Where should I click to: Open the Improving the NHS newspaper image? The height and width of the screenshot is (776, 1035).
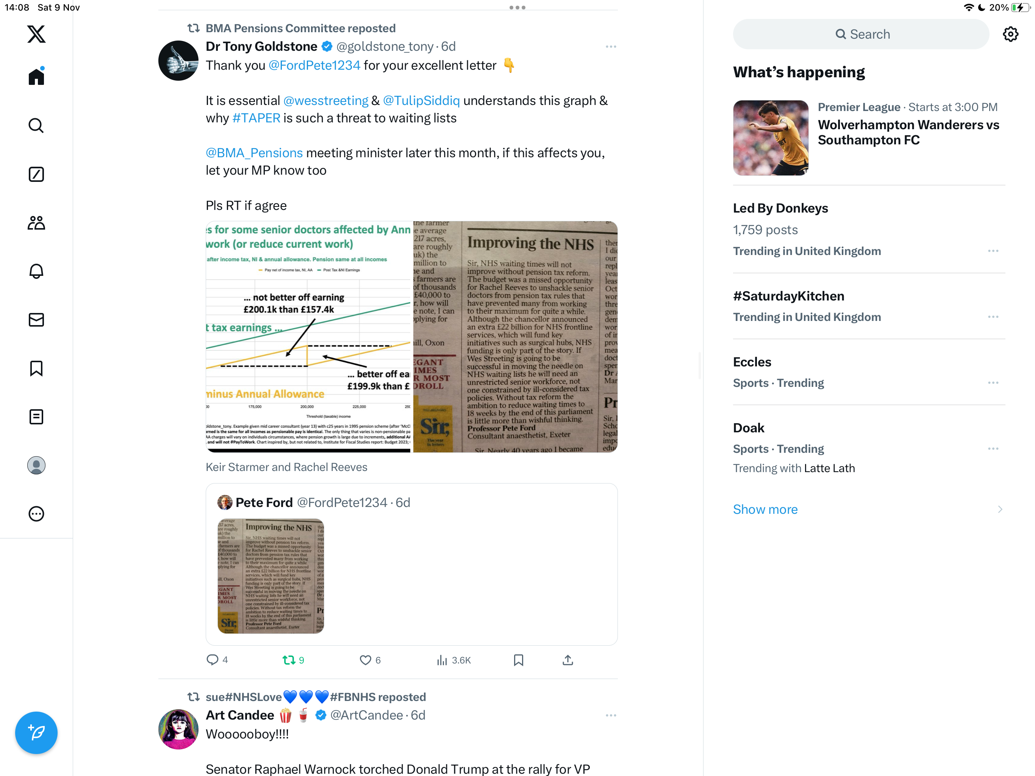click(515, 337)
